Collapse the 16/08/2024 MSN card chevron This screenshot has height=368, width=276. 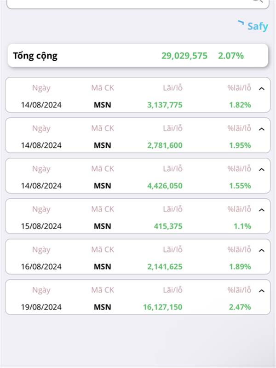pos(261,250)
